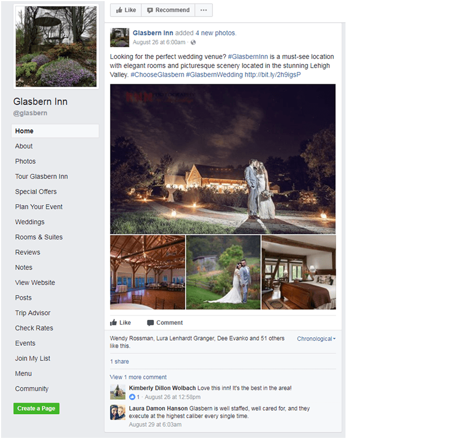Select Rooms & Suites in sidebar
452x439 pixels.
coord(39,237)
